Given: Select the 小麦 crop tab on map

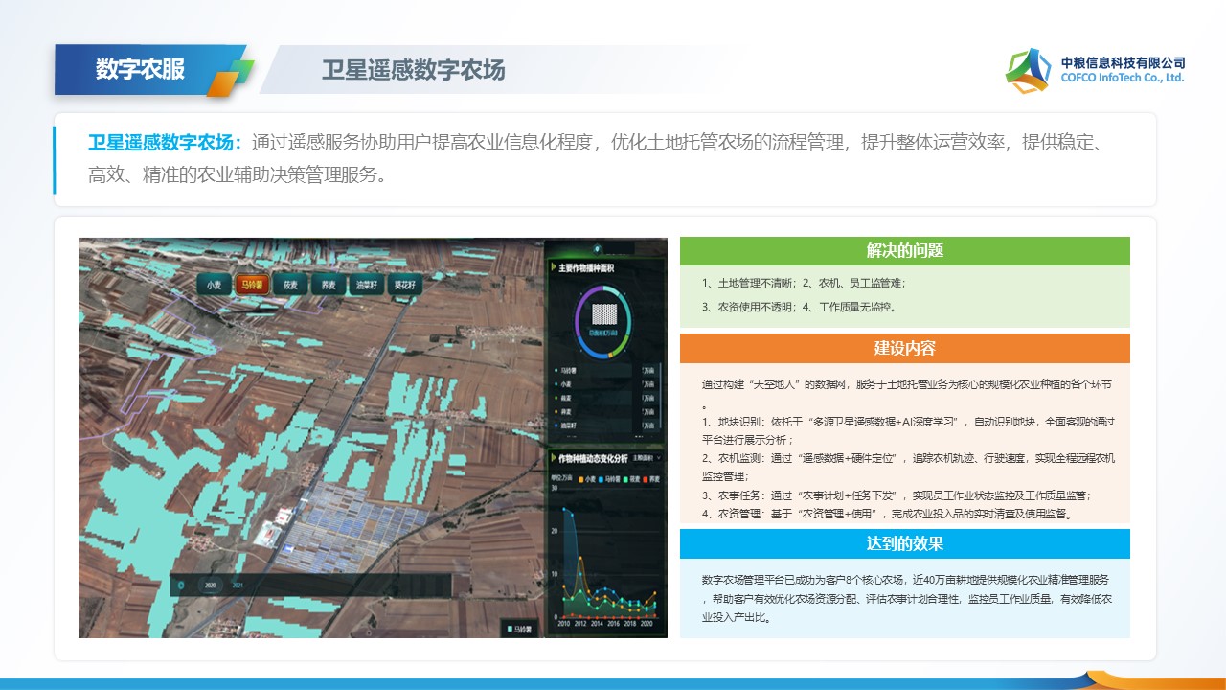Looking at the screenshot, I should point(212,285).
